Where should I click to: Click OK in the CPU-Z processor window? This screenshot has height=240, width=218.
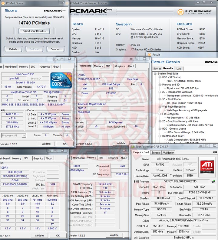65,144
